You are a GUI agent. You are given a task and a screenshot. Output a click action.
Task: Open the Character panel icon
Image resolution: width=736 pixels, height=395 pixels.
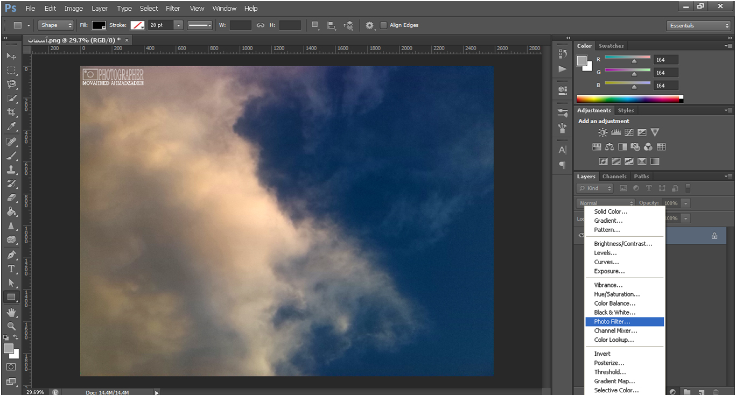click(563, 150)
